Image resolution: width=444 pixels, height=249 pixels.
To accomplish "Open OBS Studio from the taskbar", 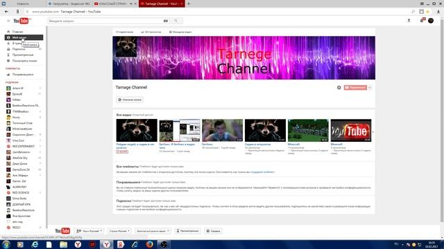I will 164,244.
